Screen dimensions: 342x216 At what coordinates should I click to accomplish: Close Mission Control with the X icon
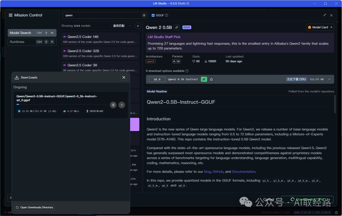[x=331, y=15]
